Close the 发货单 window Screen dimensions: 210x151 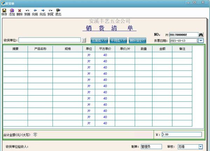pyautogui.click(x=203, y=2)
